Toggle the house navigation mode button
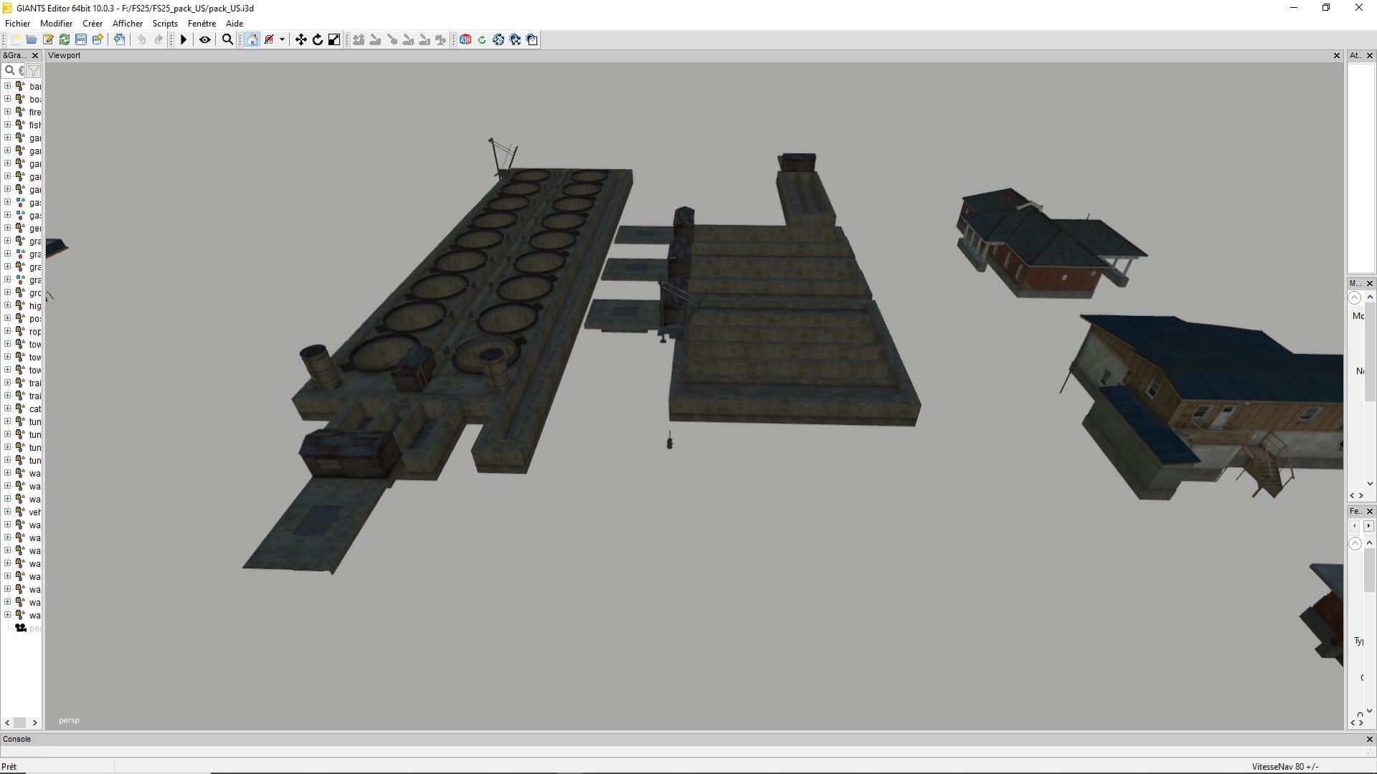The width and height of the screenshot is (1377, 774). click(252, 39)
